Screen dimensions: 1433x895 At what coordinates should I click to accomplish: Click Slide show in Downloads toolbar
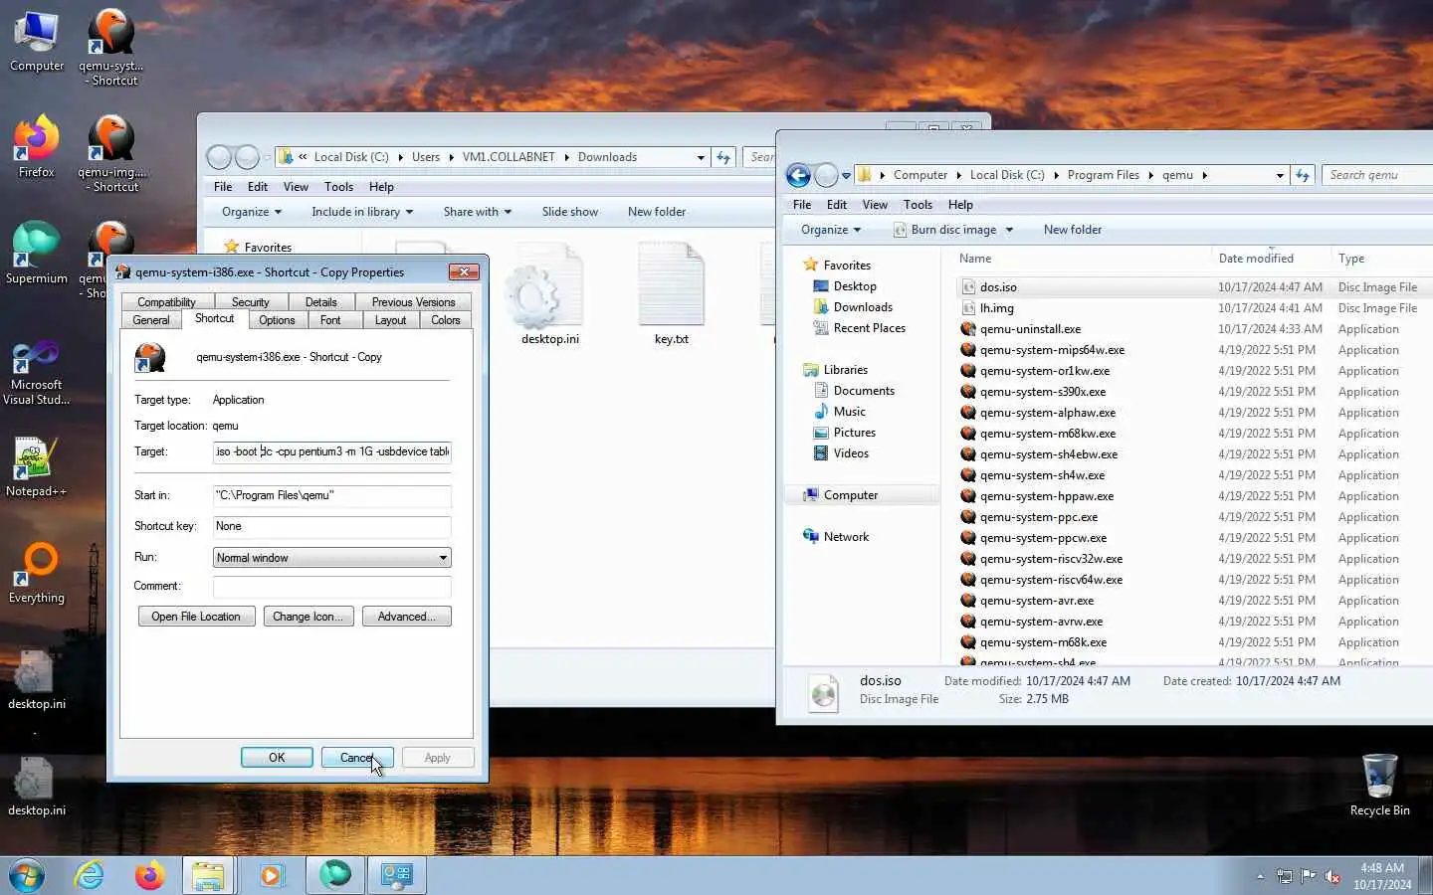[x=569, y=212]
